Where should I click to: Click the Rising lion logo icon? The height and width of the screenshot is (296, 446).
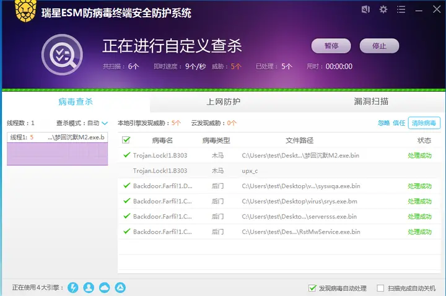tap(25, 11)
